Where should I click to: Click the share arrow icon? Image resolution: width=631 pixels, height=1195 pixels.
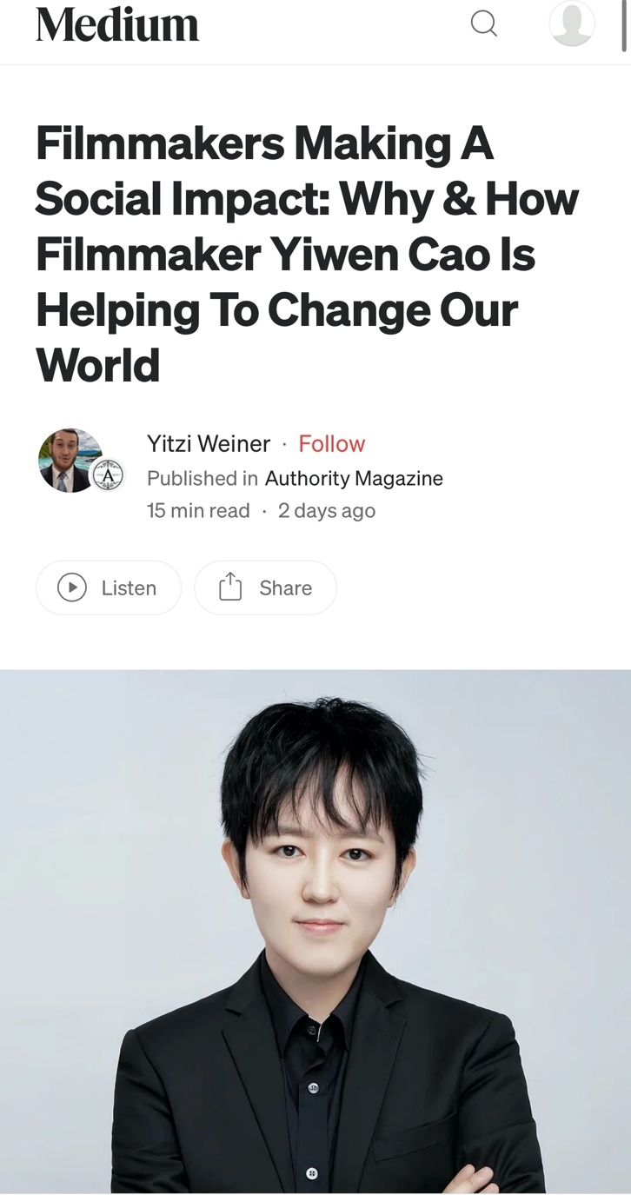pyautogui.click(x=229, y=588)
